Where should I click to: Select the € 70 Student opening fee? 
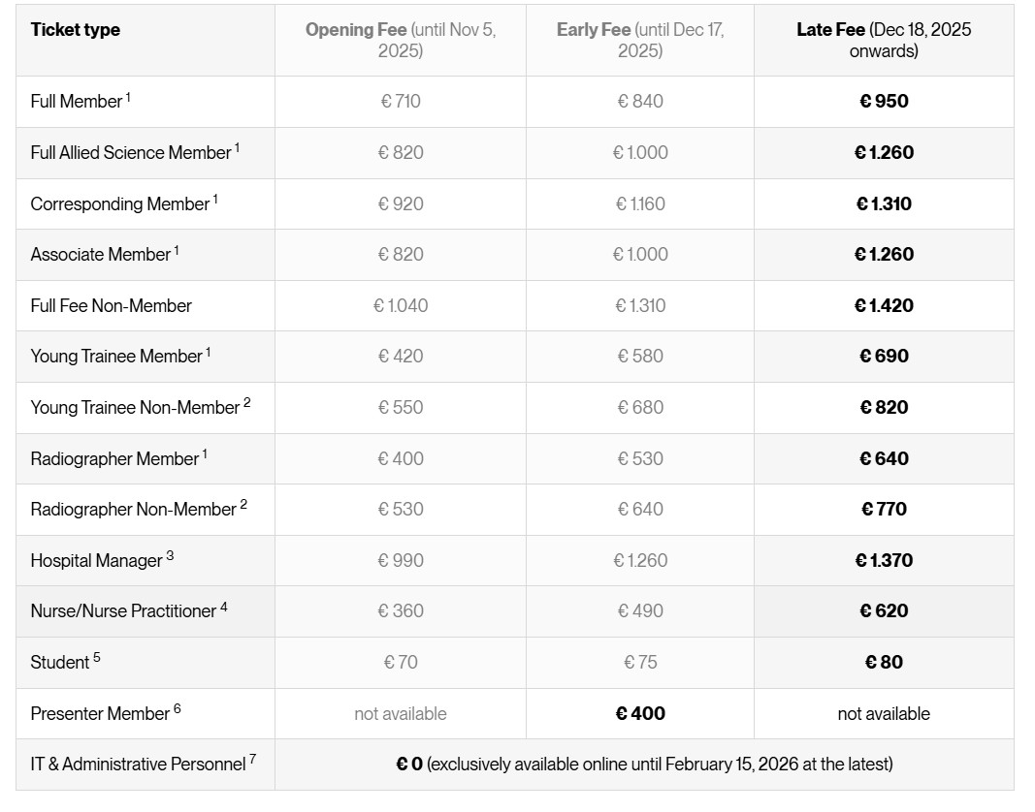point(401,662)
